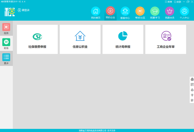Open 社保缴费申报 tile
194x132 pixels.
coord(37,40)
